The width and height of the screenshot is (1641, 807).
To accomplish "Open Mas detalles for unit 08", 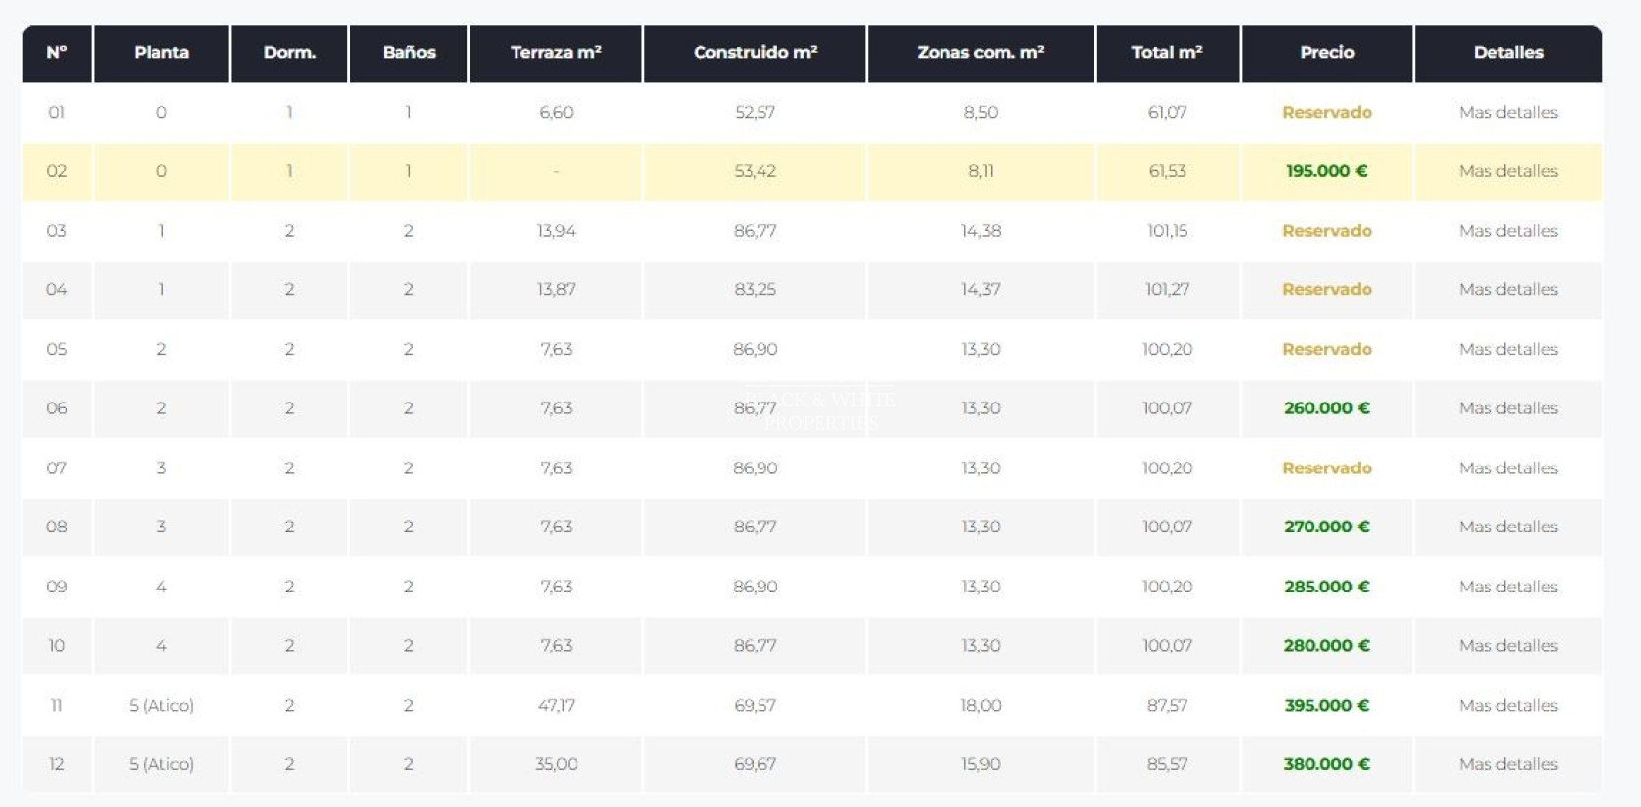I will (1507, 527).
